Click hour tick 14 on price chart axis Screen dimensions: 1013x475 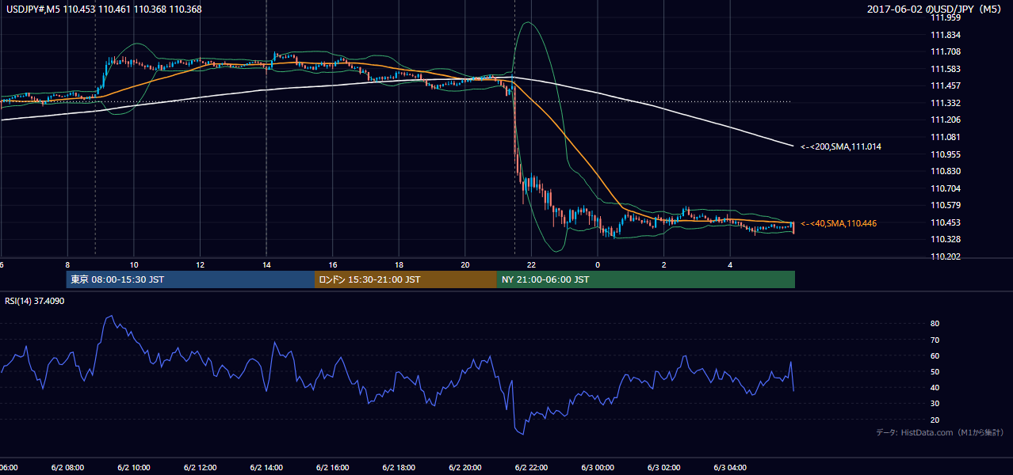[x=266, y=264]
